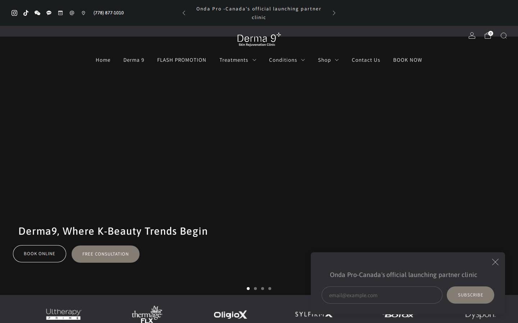518x323 pixels.
Task: Open the KakaoTalk chat icon
Action: (49, 13)
